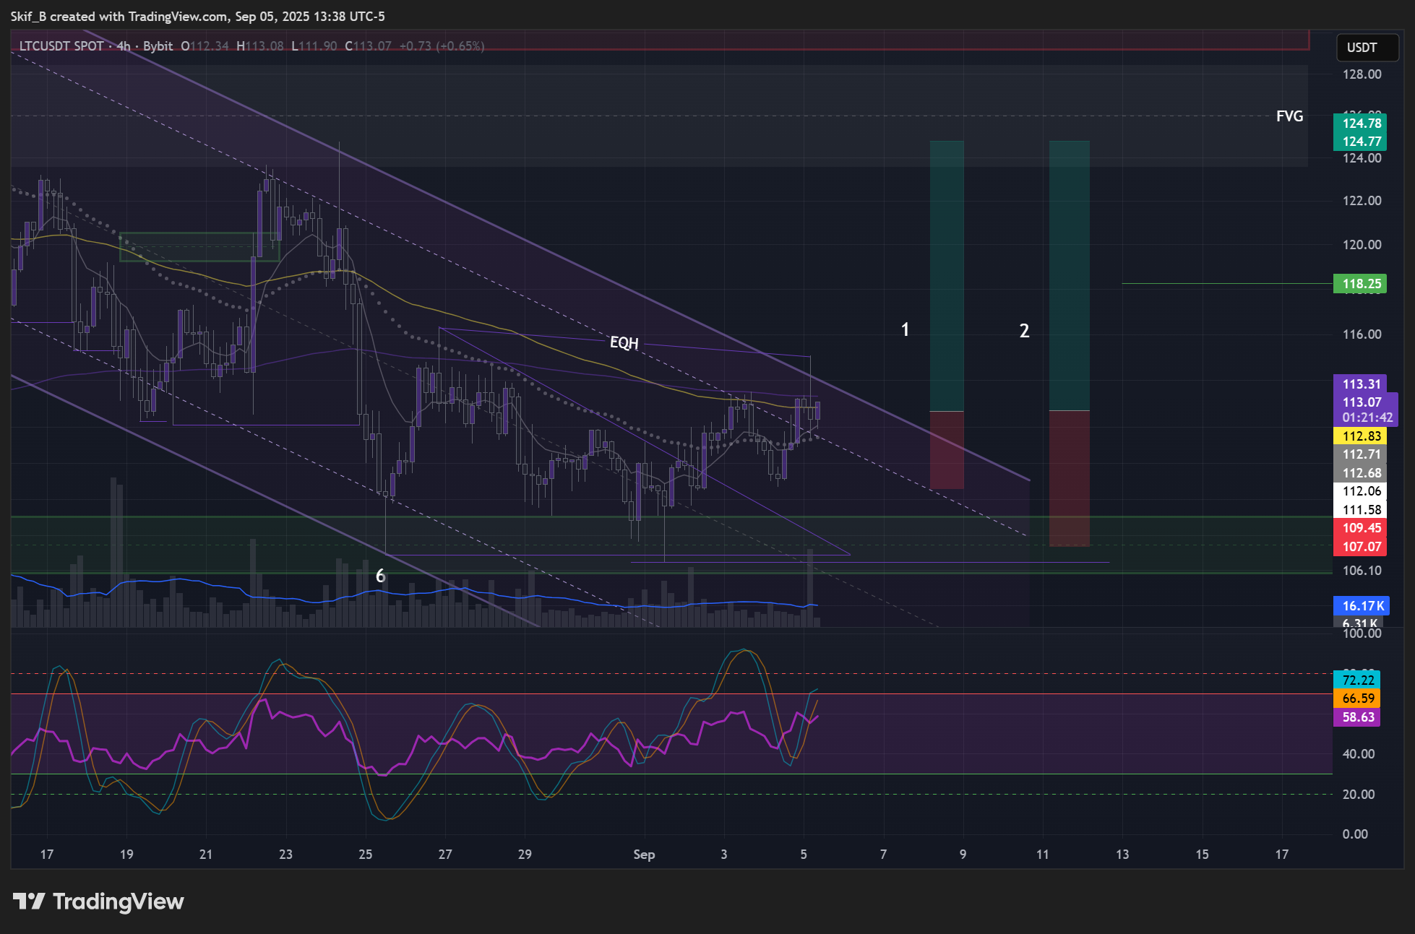Click the 13 date label on time axis

click(x=1122, y=855)
